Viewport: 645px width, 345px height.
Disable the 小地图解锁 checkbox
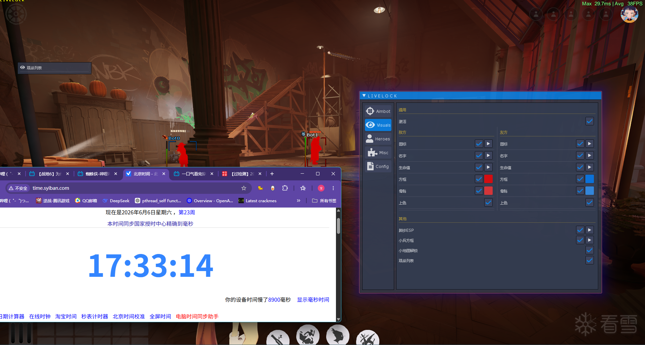(590, 250)
